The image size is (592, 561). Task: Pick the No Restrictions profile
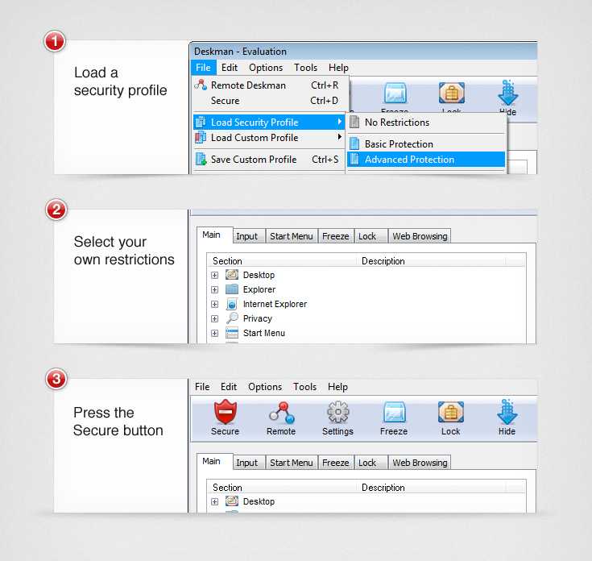[x=426, y=123]
